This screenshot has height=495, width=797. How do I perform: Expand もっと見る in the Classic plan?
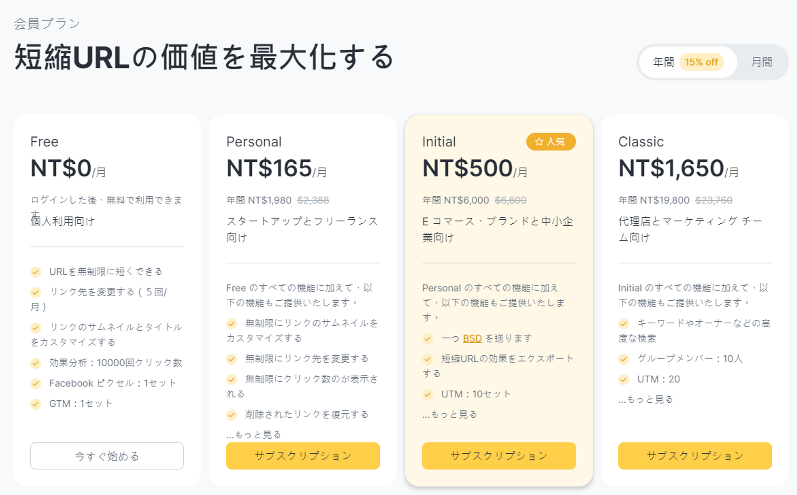[x=646, y=399]
